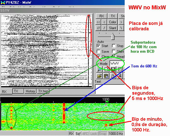170x136 pixels.
Task: Toggle the Head checkbox
Action: 114,56
